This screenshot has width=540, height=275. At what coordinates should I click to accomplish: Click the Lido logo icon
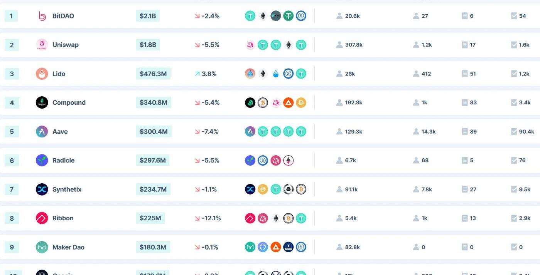pos(42,74)
